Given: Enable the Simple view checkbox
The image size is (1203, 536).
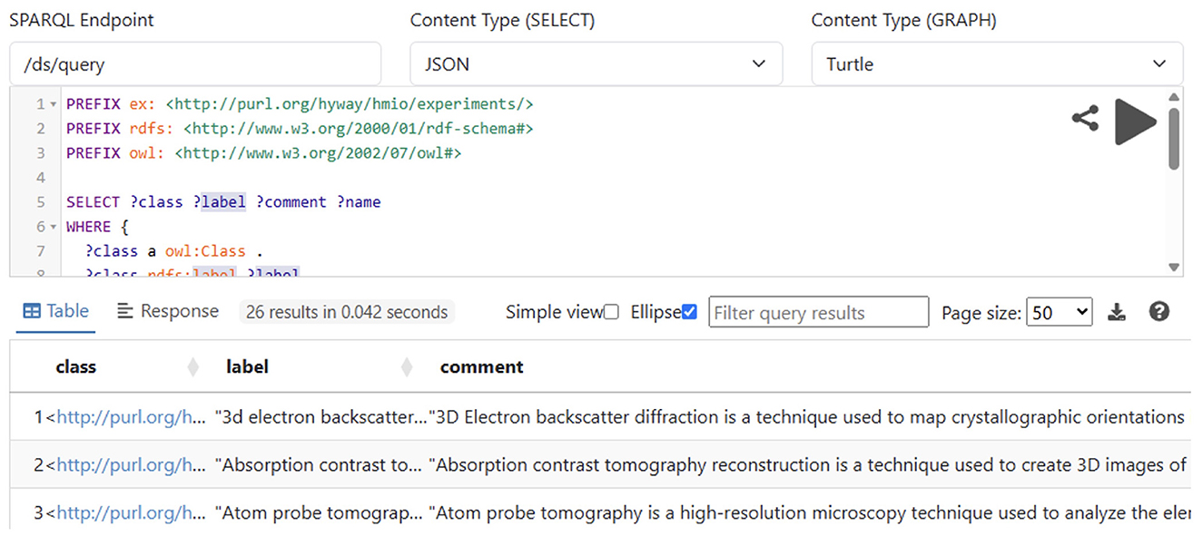Looking at the screenshot, I should coord(611,312).
